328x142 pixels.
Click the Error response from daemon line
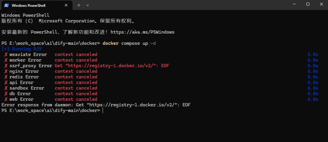[96, 105]
